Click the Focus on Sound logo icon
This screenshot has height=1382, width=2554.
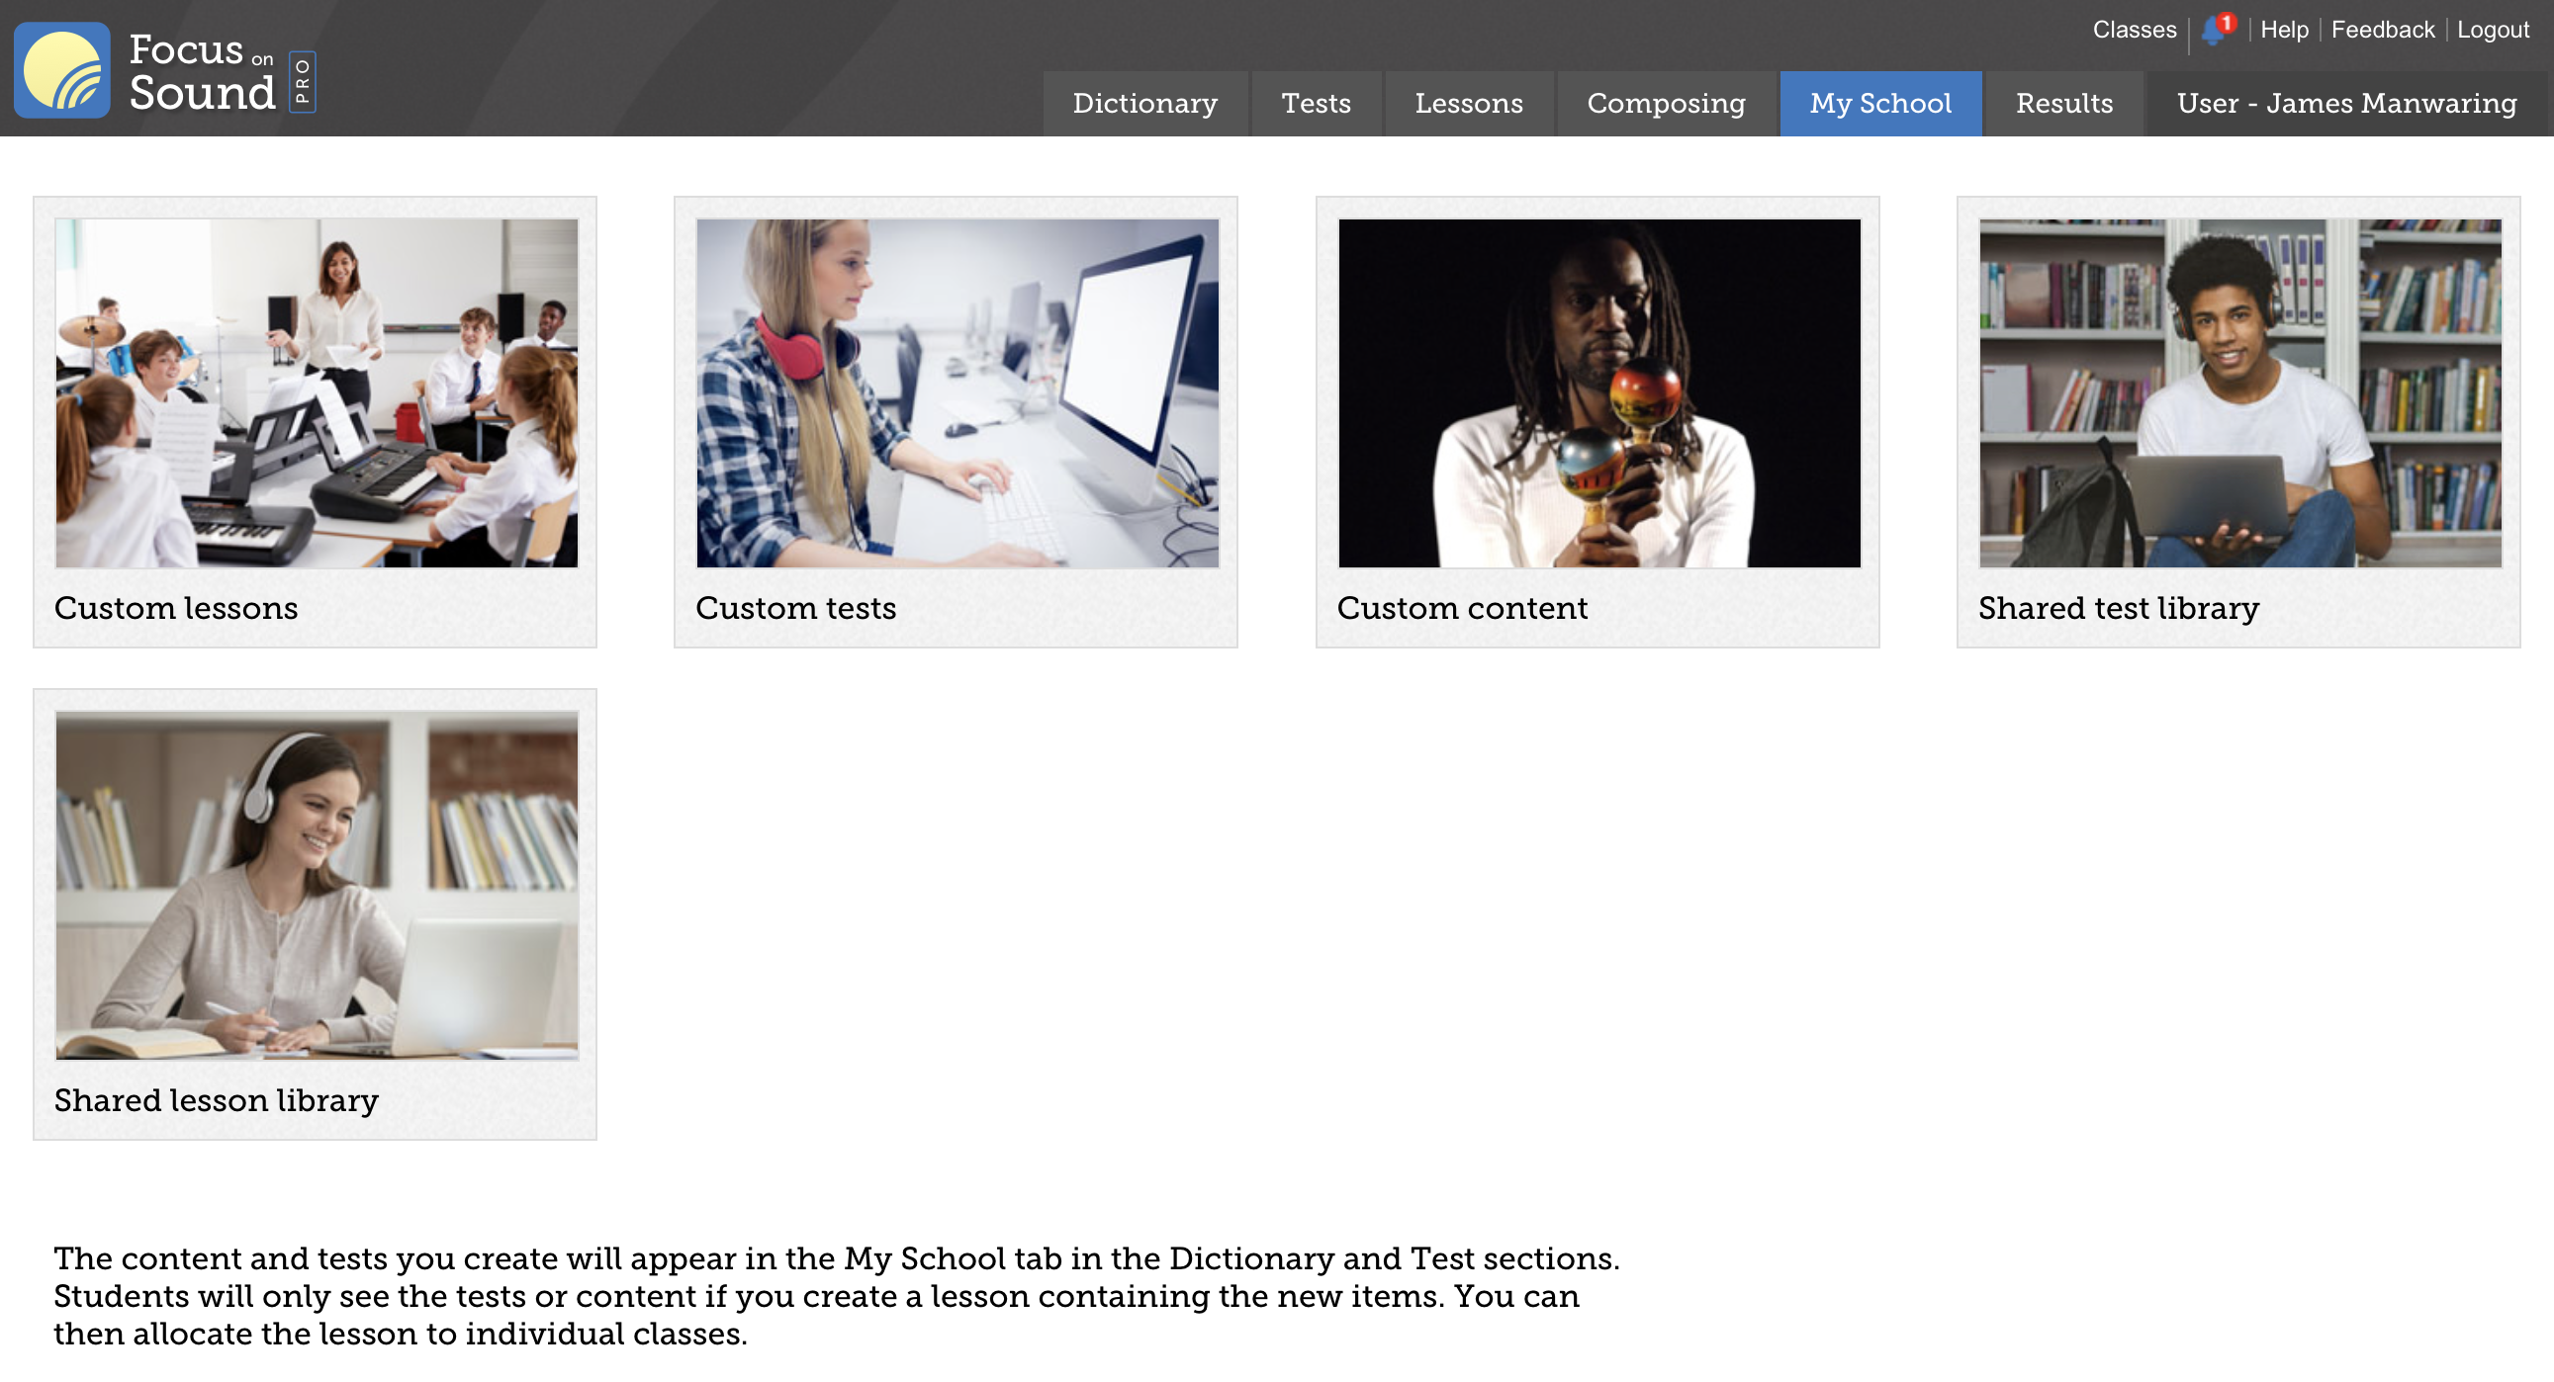pos(61,71)
